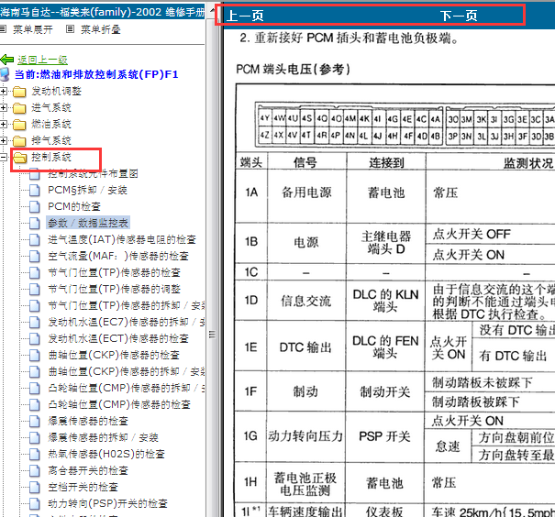Select the 排气系统 tree item
Viewport: 555px width, 517px height.
(x=51, y=140)
